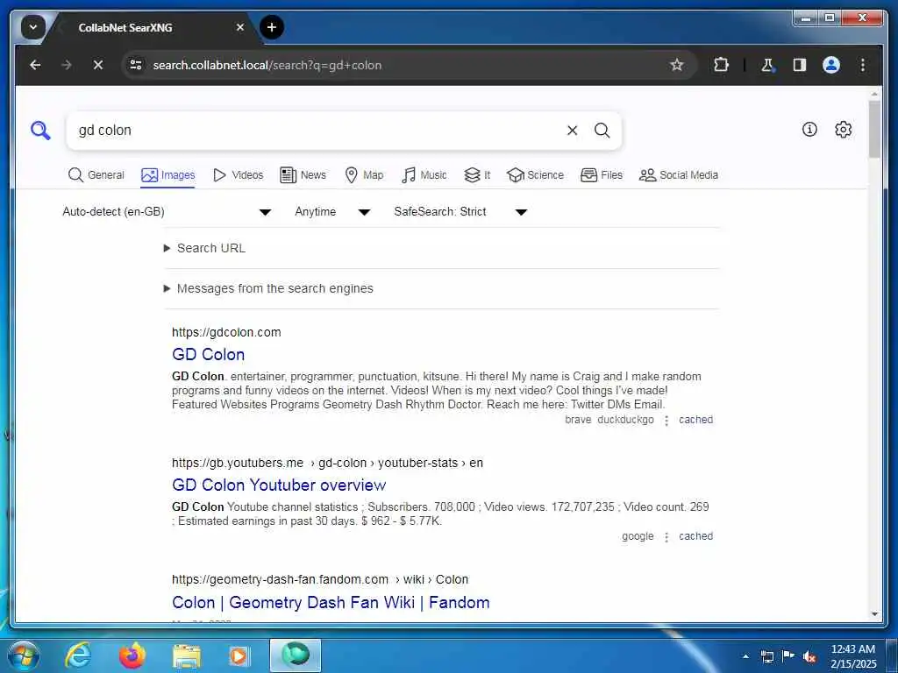
Task: Open the Chrome profile avatar
Action: (x=831, y=65)
